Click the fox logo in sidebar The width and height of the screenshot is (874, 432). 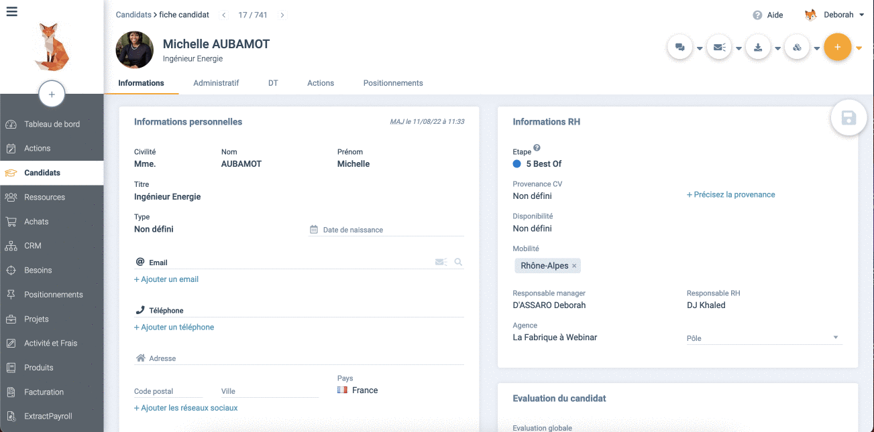point(51,46)
